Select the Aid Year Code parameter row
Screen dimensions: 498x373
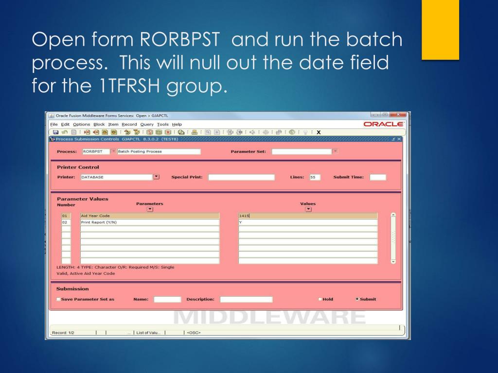150,216
